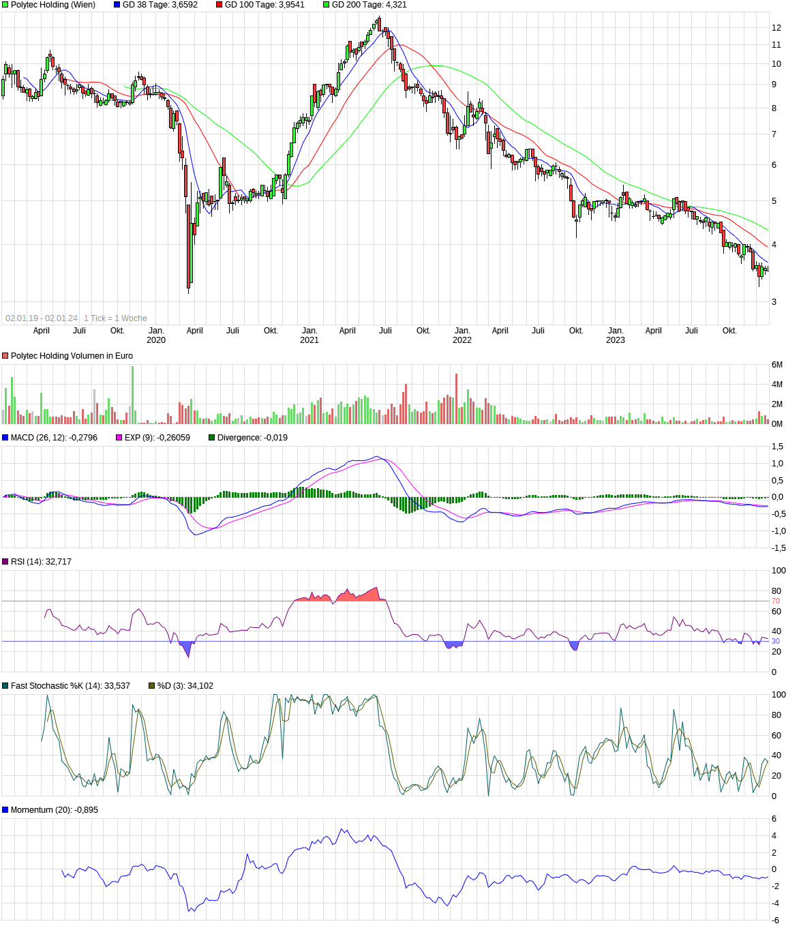Select the GD 38 Tage: 3,6592 label
Image resolution: width=801 pixels, height=928 pixels.
(x=160, y=5)
